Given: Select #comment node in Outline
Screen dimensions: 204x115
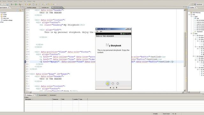Looking at the screenshot, I should [x=200, y=32].
